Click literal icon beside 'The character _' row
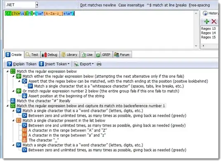 click(24, 140)
